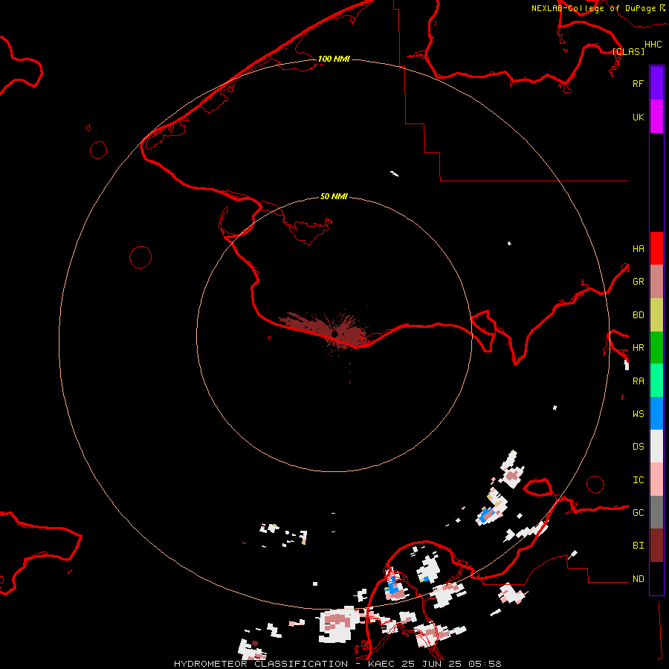This screenshot has height=669, width=669.
Task: Click the magenta UK legend color swatch
Action: click(x=656, y=117)
